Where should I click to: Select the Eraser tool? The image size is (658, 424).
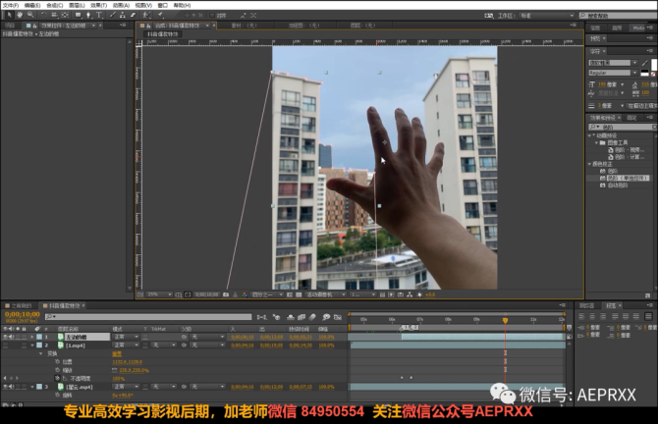133,15
